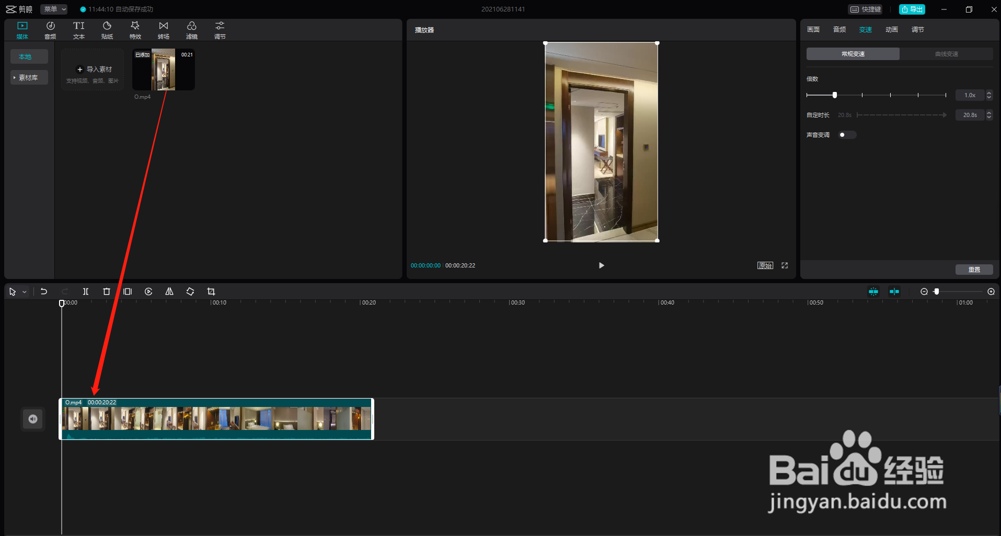The width and height of the screenshot is (1001, 536).
Task: Toggle fullscreen preview icon in player
Action: (x=785, y=265)
